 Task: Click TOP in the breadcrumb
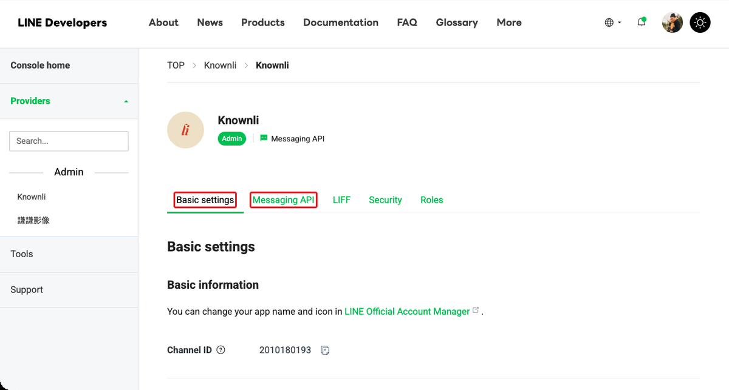[176, 65]
